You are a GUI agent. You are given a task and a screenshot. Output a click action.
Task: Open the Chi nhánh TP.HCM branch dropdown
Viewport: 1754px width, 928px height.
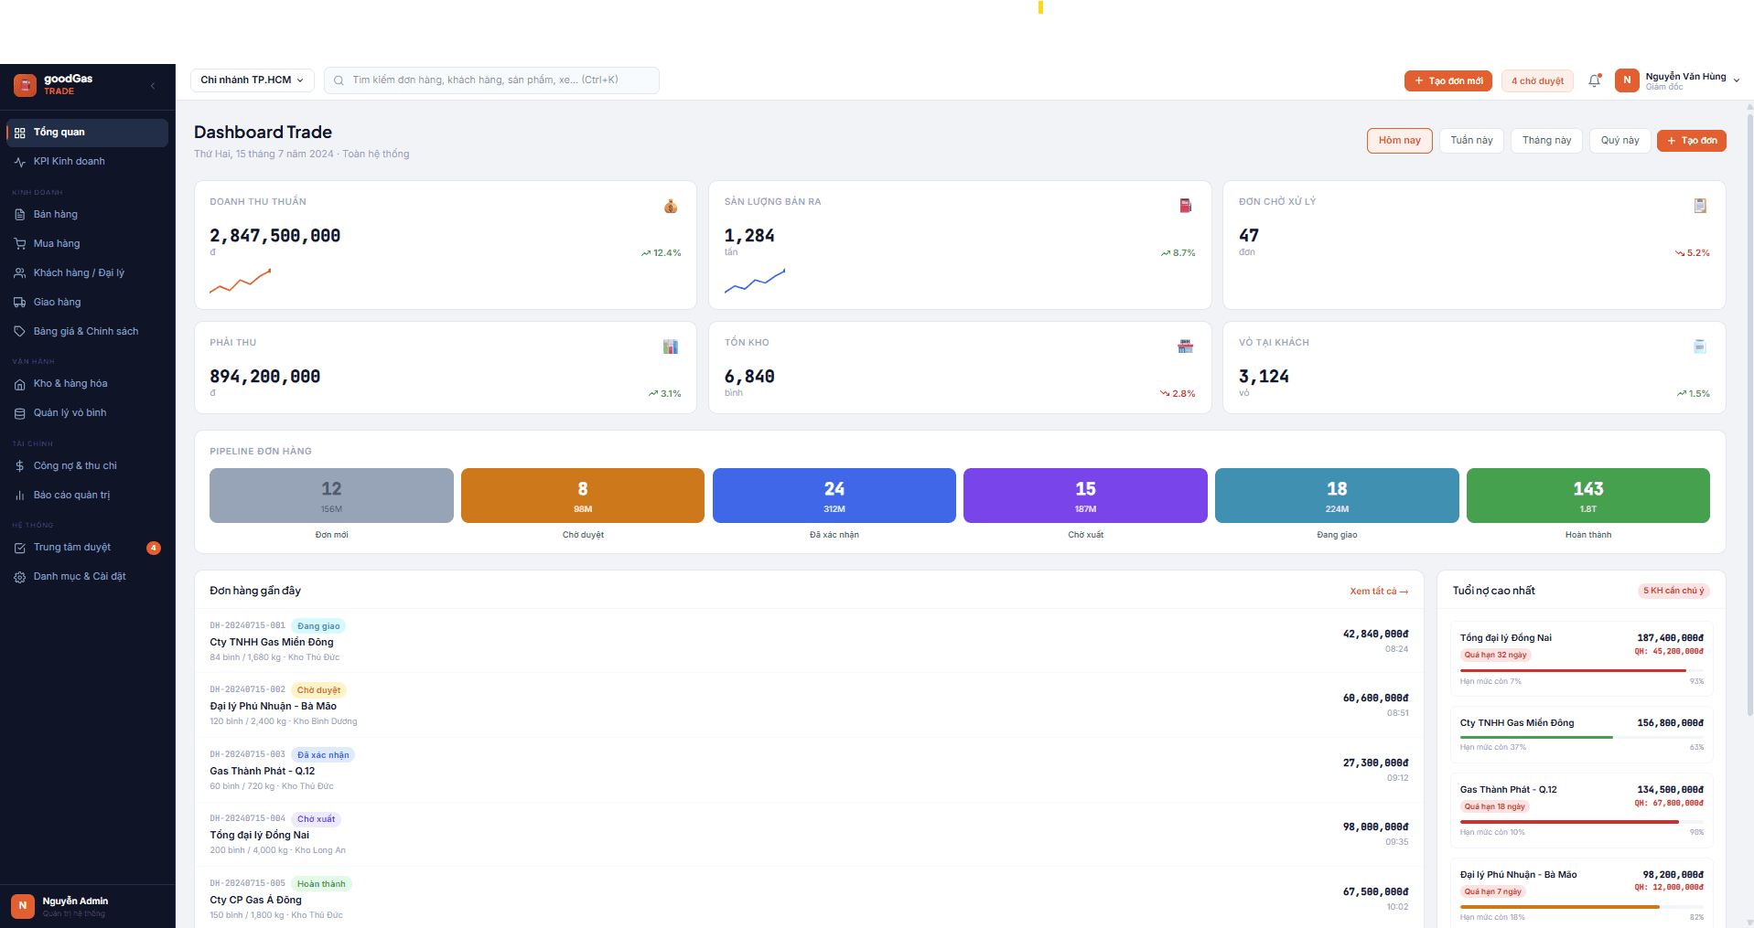253,80
